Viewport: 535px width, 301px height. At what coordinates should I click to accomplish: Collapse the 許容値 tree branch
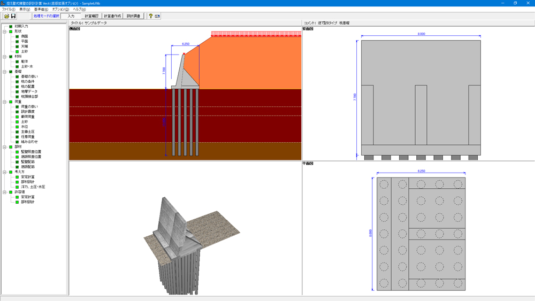click(x=4, y=192)
